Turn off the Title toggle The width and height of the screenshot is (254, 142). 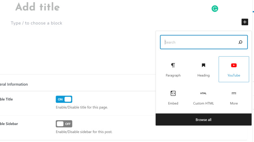tap(64, 99)
